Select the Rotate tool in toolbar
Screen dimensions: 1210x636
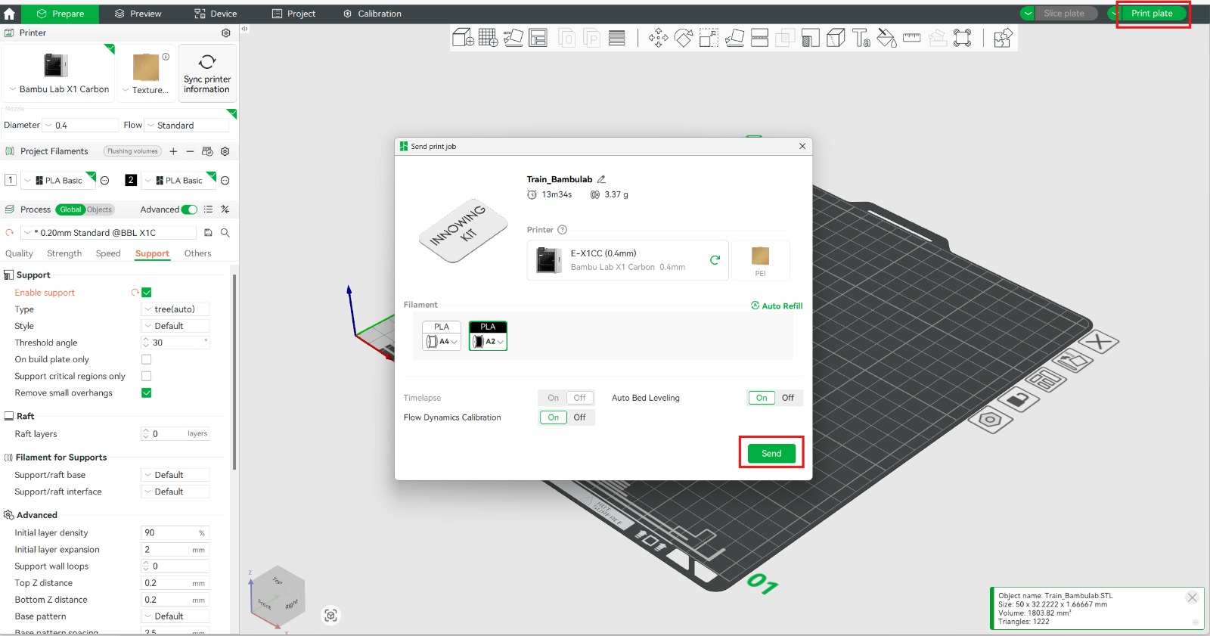click(x=684, y=38)
